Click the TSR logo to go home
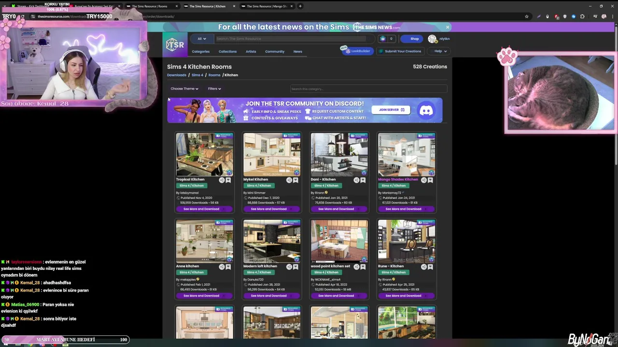 coord(175,45)
